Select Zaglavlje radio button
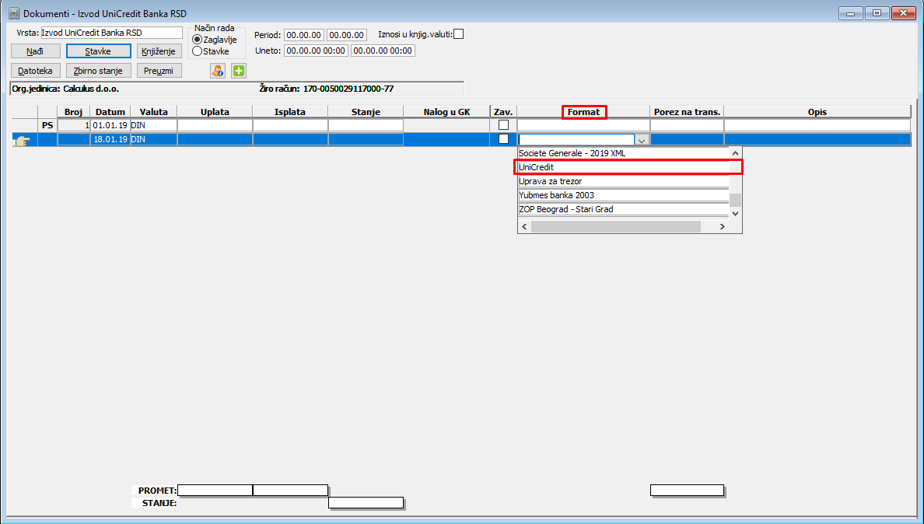 [198, 40]
